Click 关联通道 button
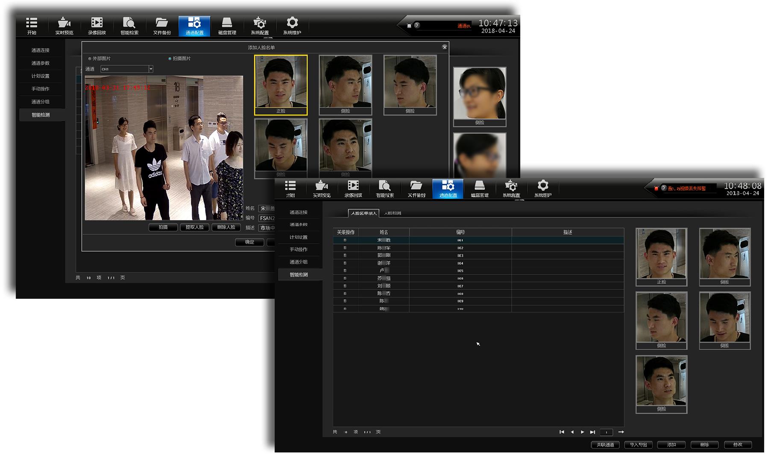The height and width of the screenshot is (461, 771). [605, 445]
